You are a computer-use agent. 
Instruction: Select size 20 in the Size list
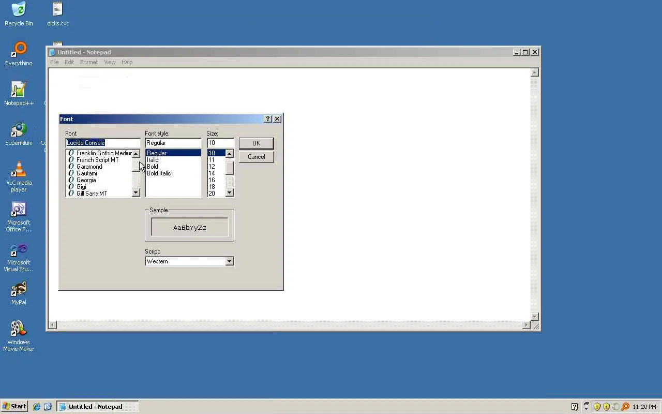tap(217, 194)
